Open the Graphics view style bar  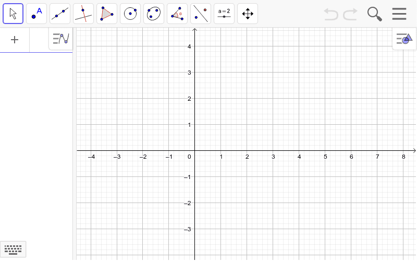(x=404, y=39)
